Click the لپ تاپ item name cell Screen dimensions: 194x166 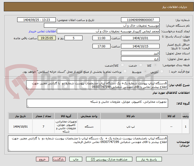point(131,127)
